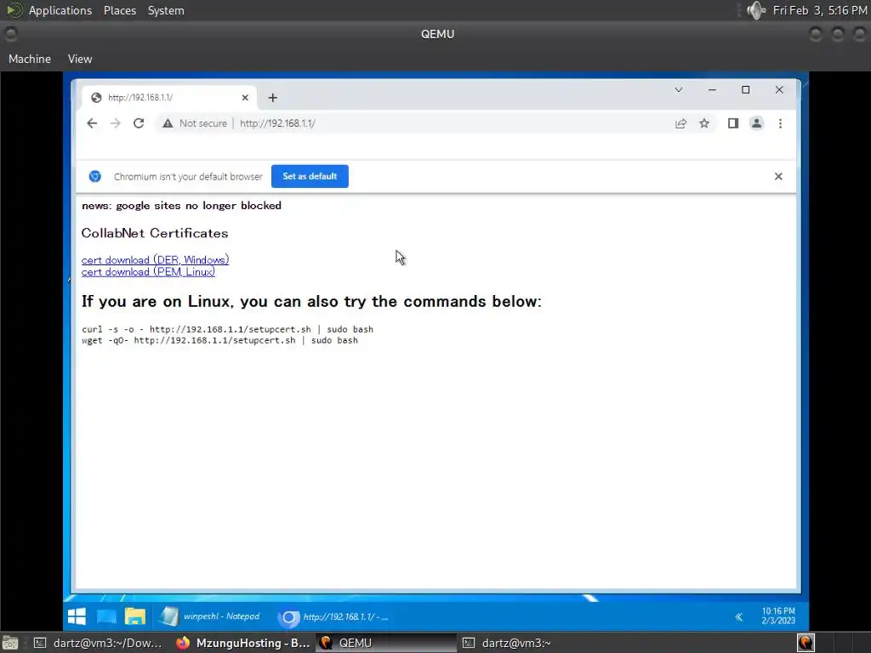Click the Fri Feb 3 clock in panel
The image size is (871, 653).
820,10
